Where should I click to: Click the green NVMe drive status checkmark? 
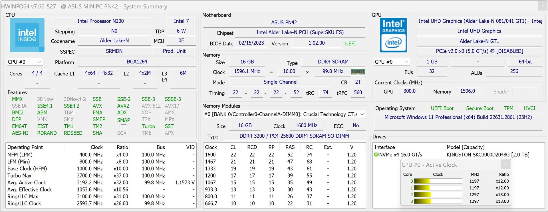376,155
